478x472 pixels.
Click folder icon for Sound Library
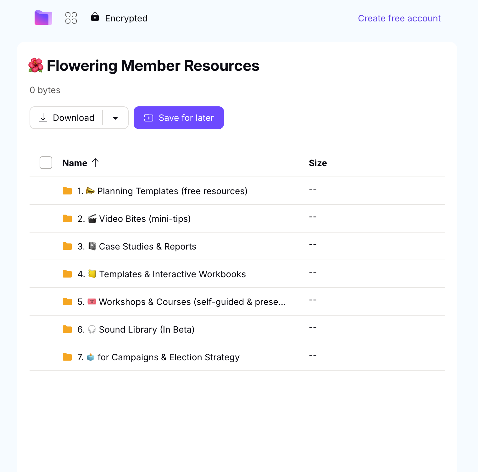[x=67, y=329]
